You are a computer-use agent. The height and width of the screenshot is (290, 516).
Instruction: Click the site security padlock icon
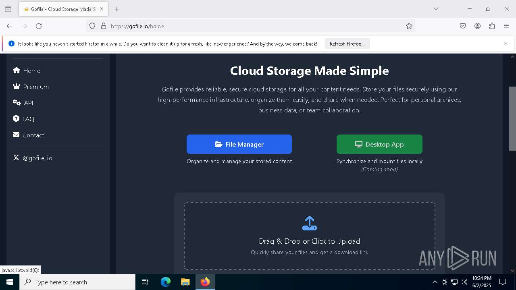coord(104,26)
